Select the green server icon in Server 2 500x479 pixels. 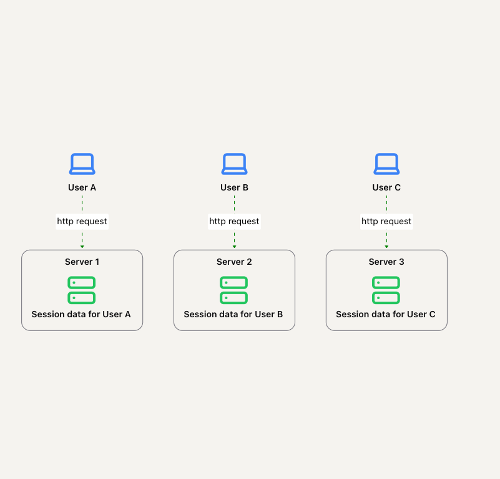234,290
